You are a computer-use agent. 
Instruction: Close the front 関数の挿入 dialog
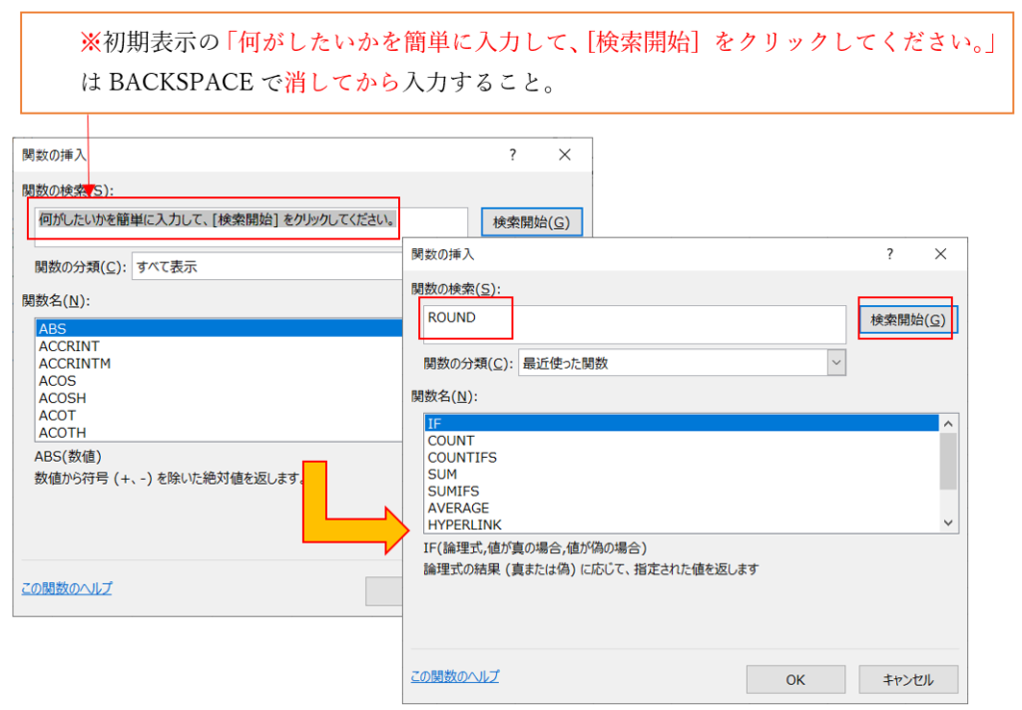tap(940, 254)
